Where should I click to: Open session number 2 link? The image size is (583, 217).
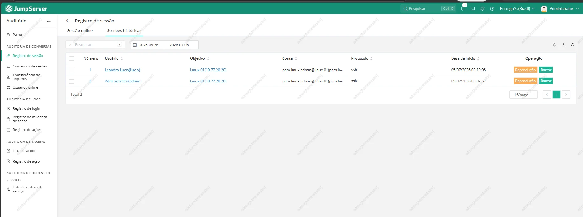point(90,81)
